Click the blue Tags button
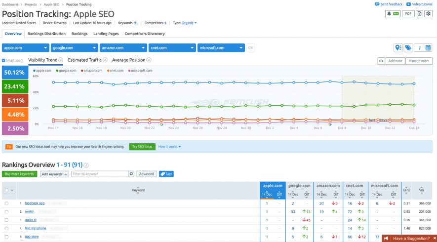 pyautogui.click(x=166, y=174)
